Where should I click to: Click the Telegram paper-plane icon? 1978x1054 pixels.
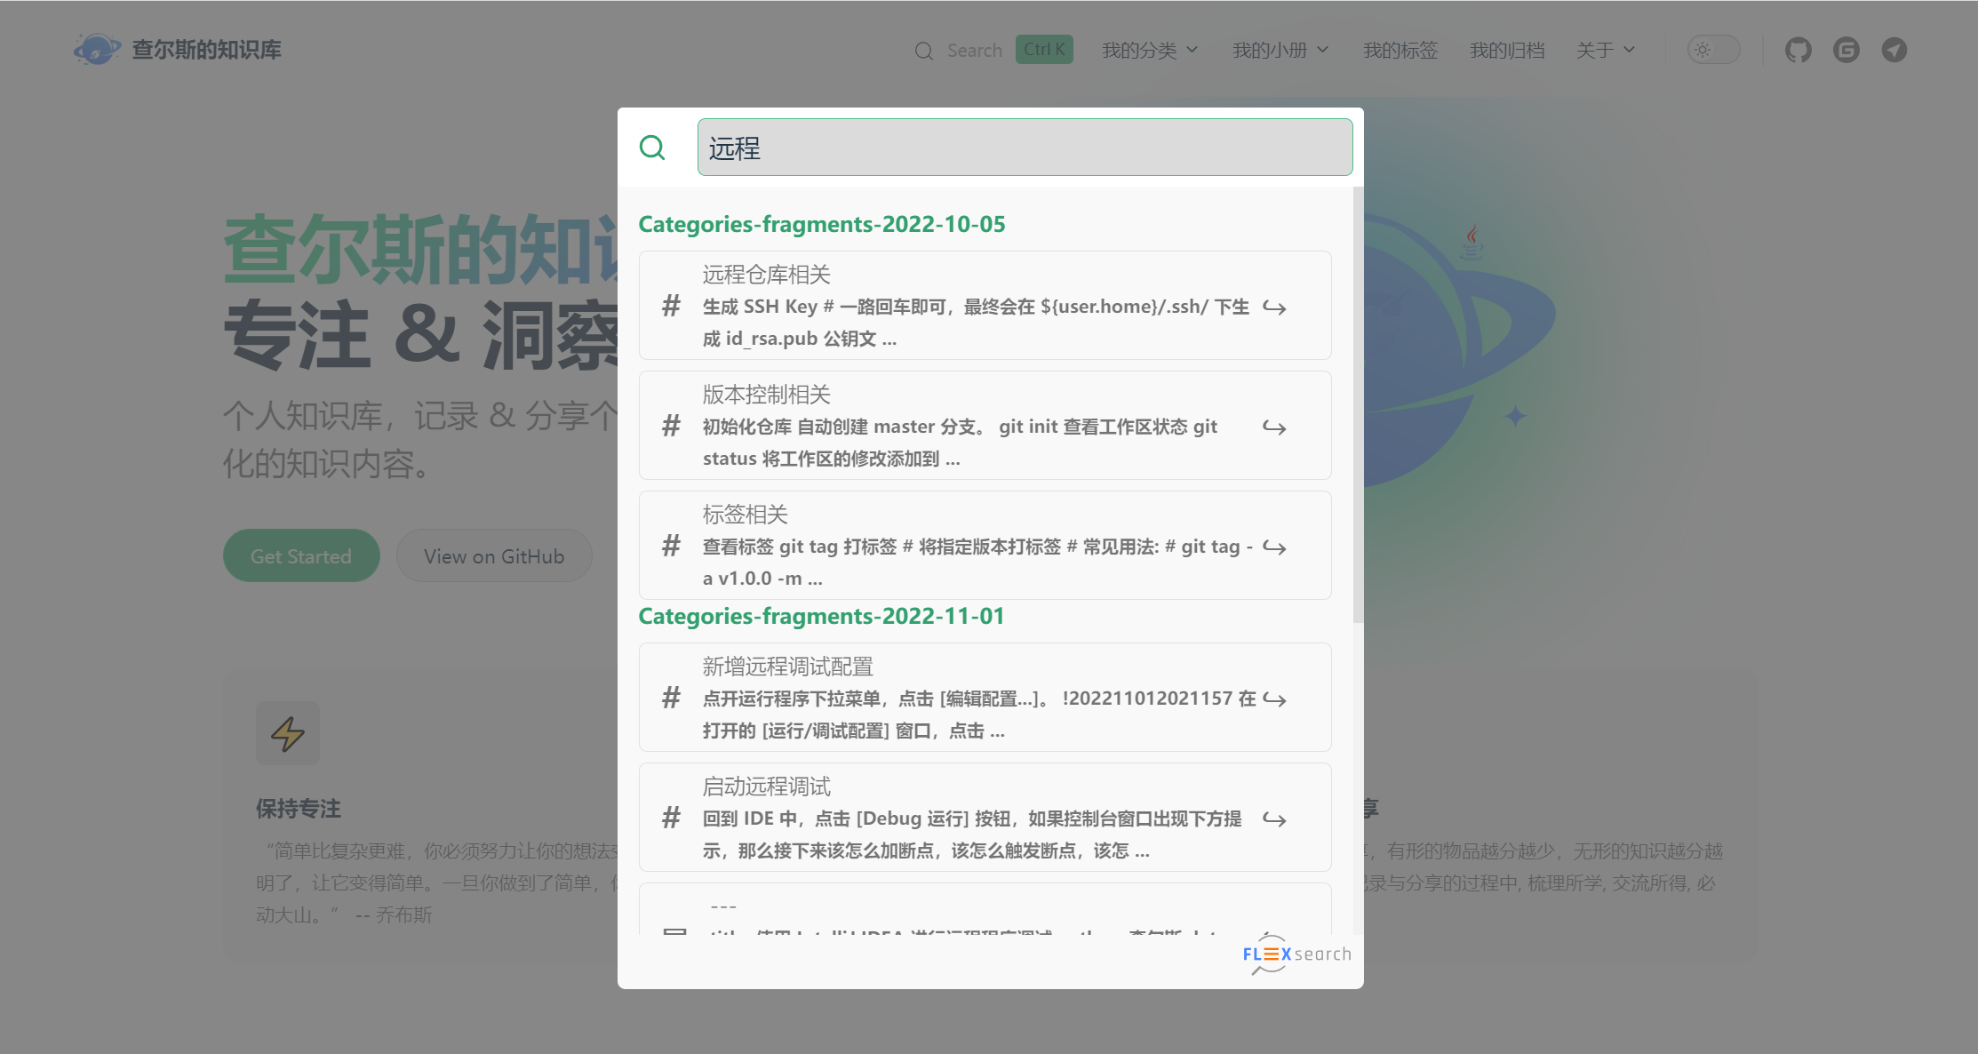(x=1894, y=50)
